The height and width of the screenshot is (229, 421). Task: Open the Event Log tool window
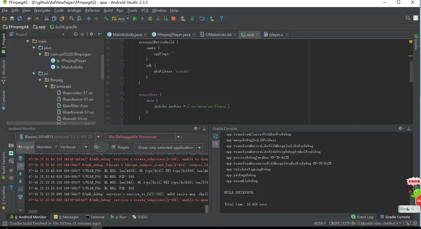362,217
